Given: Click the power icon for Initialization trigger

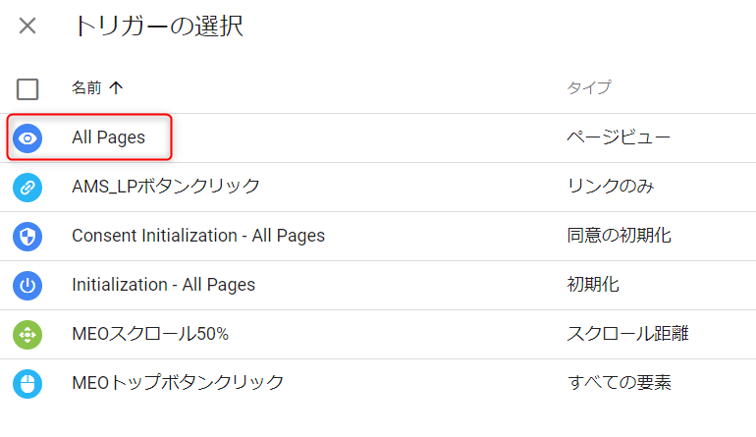Looking at the screenshot, I should click(x=27, y=286).
